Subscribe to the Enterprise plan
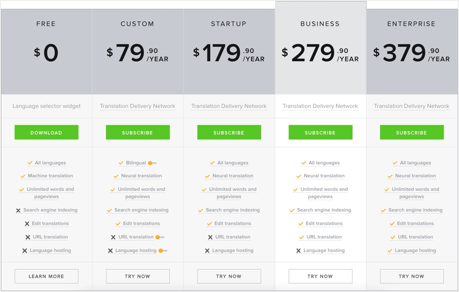Image resolution: width=459 pixels, height=292 pixels. [412, 132]
